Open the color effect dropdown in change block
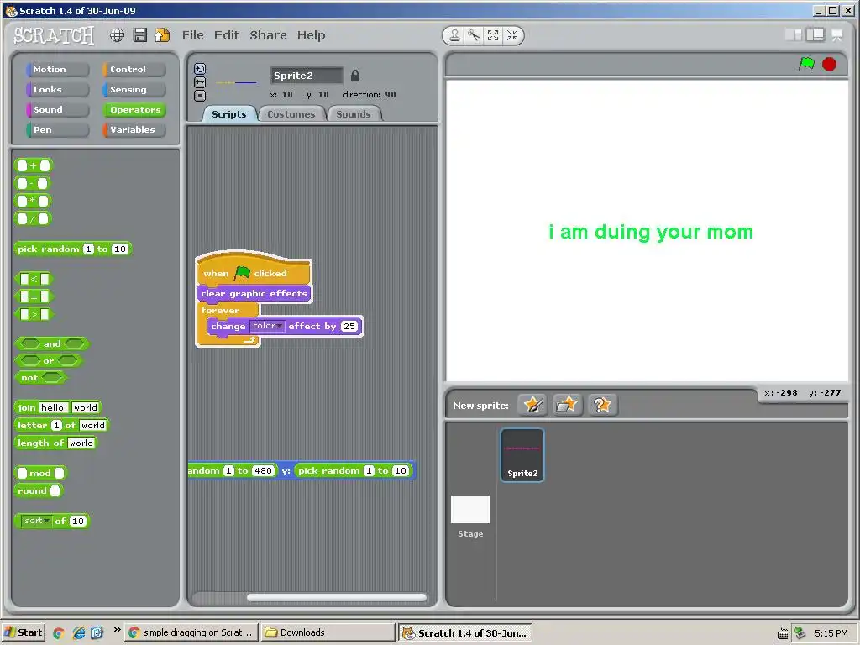 pyautogui.click(x=267, y=326)
